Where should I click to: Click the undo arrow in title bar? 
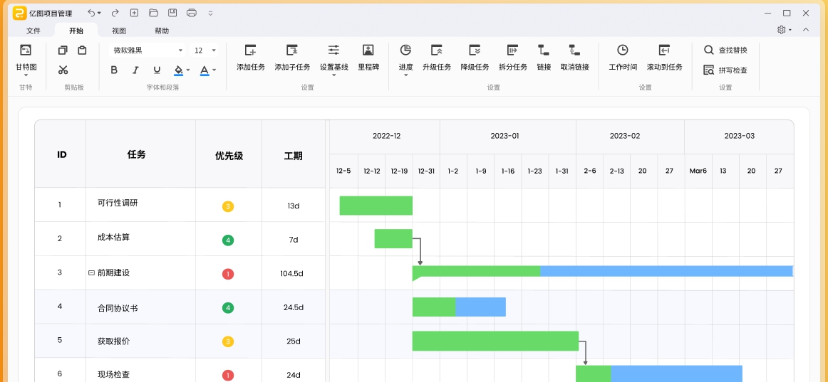(91, 13)
